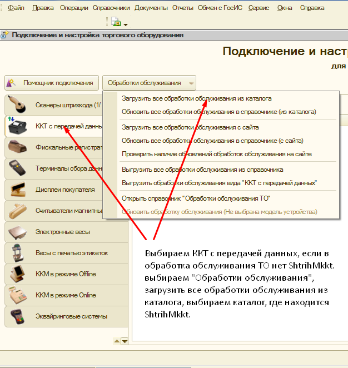Choose Загрузить все обработки обслуживания из каталога
Screen dimensions: 348x368
pyautogui.click(x=196, y=98)
